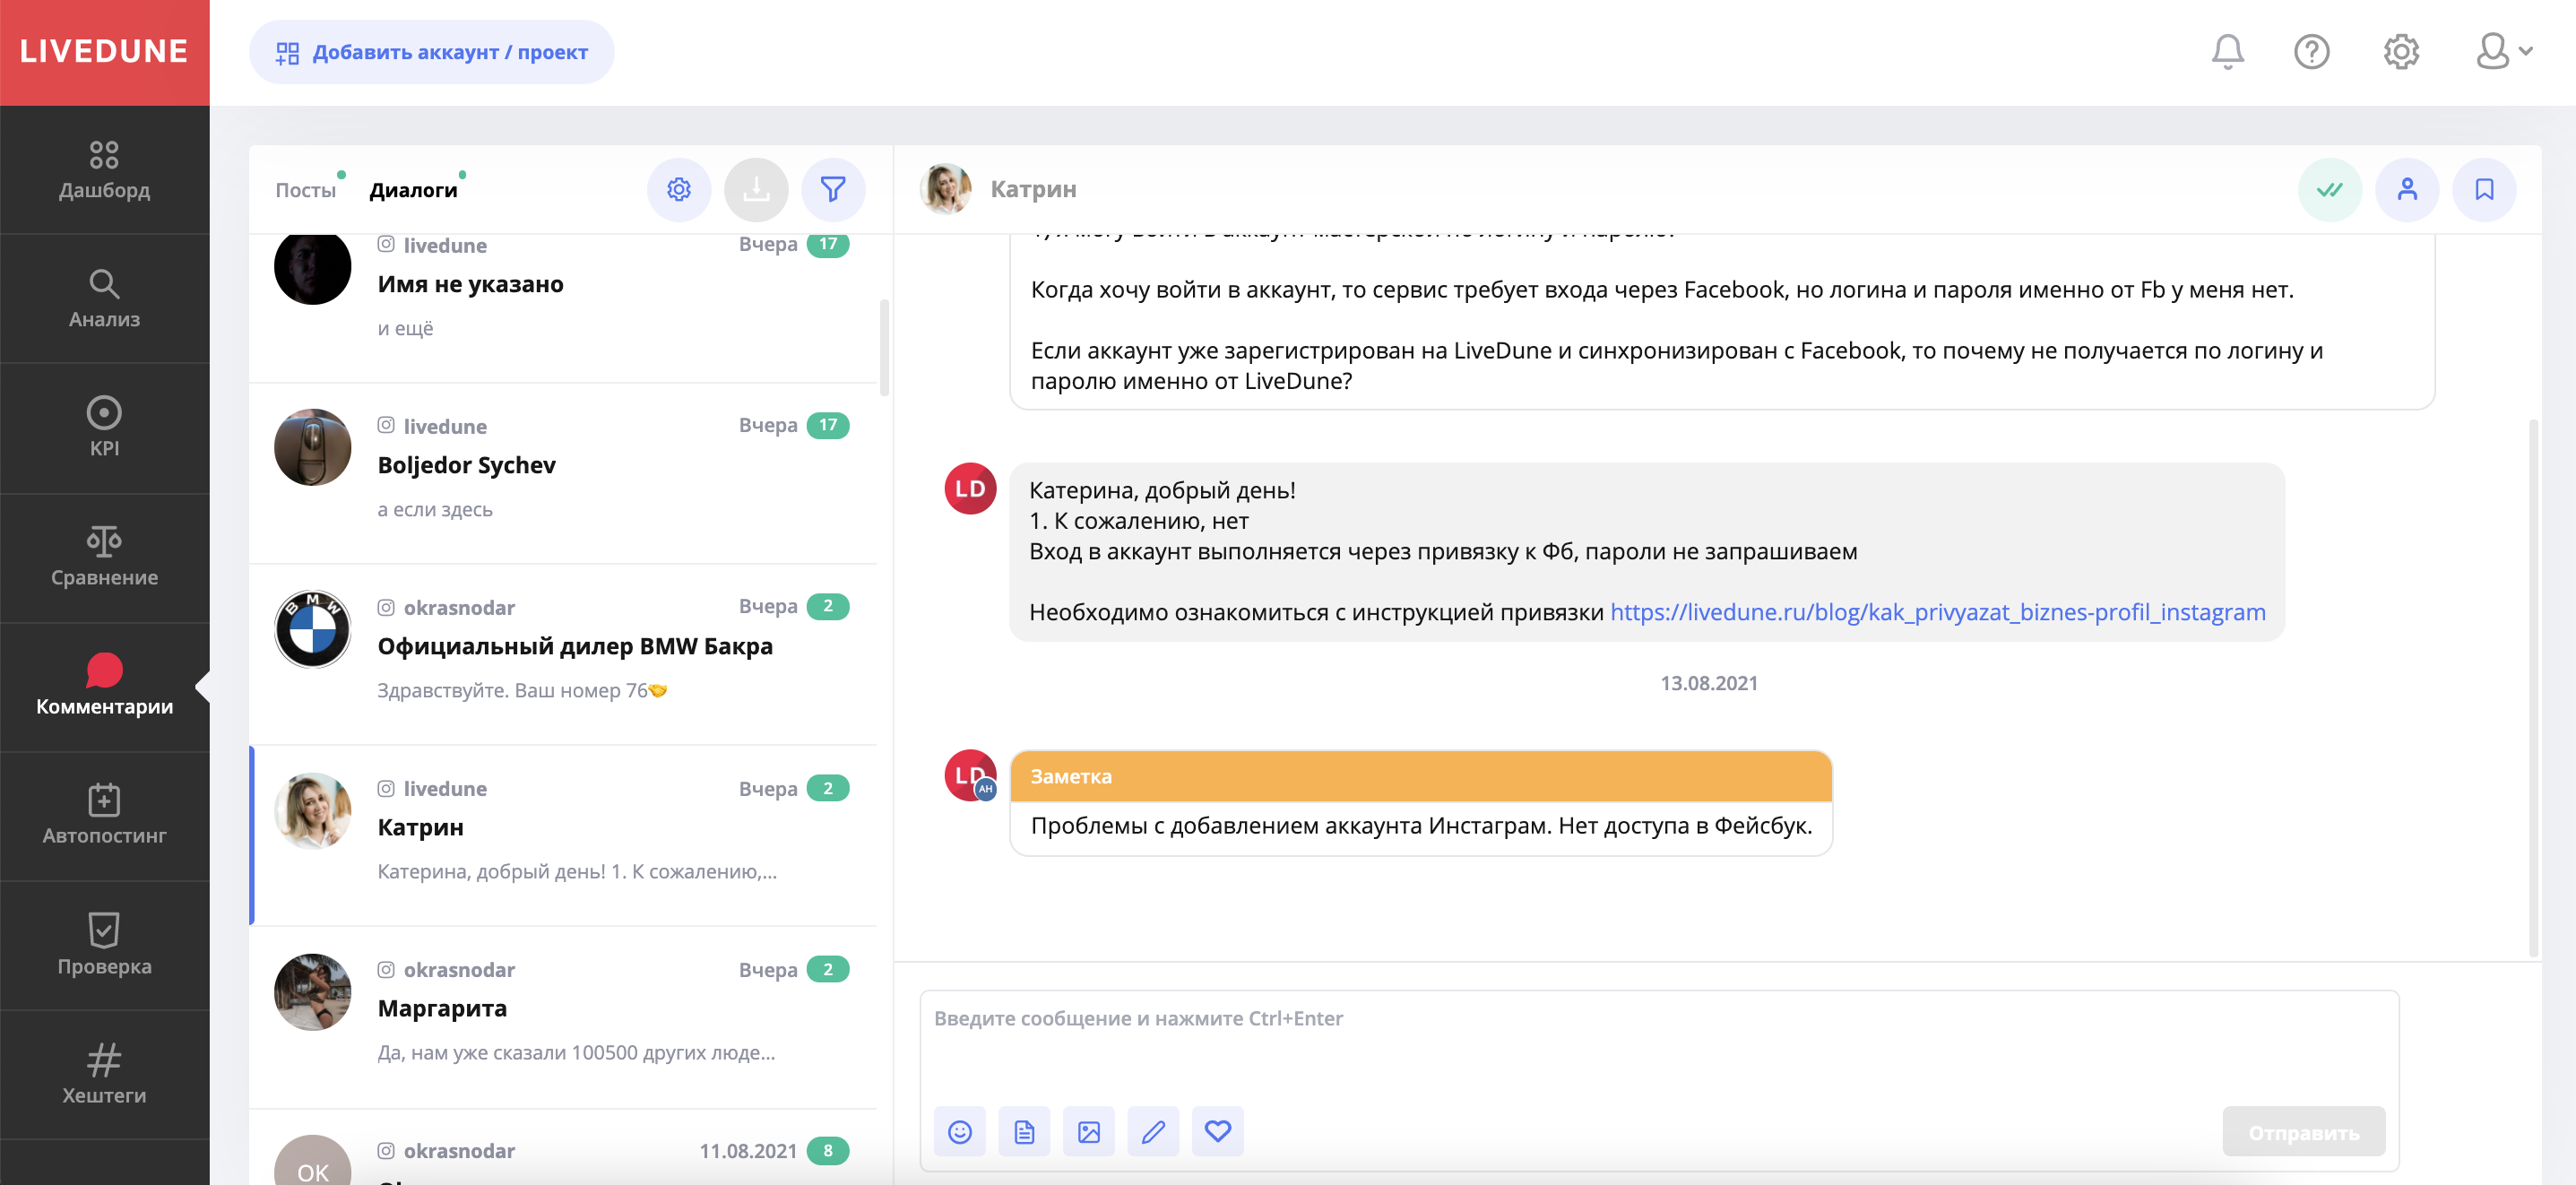Click the Заметка note header
Image resolution: width=2576 pixels, height=1185 pixels.
[x=1421, y=776]
